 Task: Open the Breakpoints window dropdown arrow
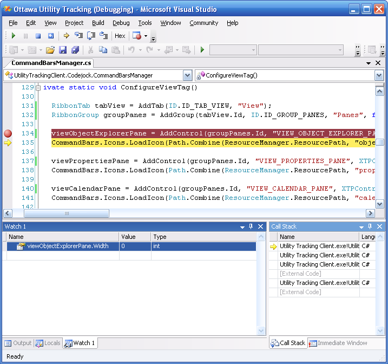(x=146, y=36)
